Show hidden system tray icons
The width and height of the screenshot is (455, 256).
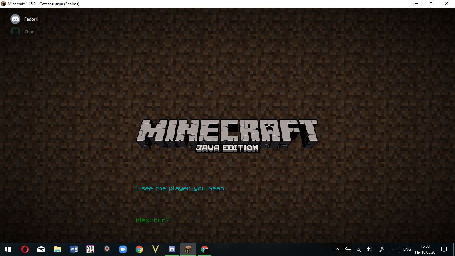(x=337, y=249)
